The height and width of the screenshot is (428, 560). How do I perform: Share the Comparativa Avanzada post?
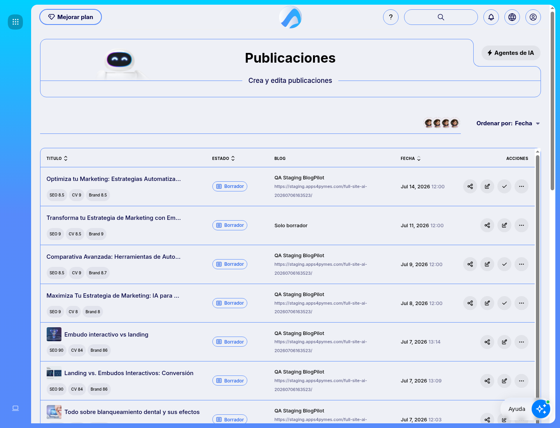pyautogui.click(x=470, y=264)
